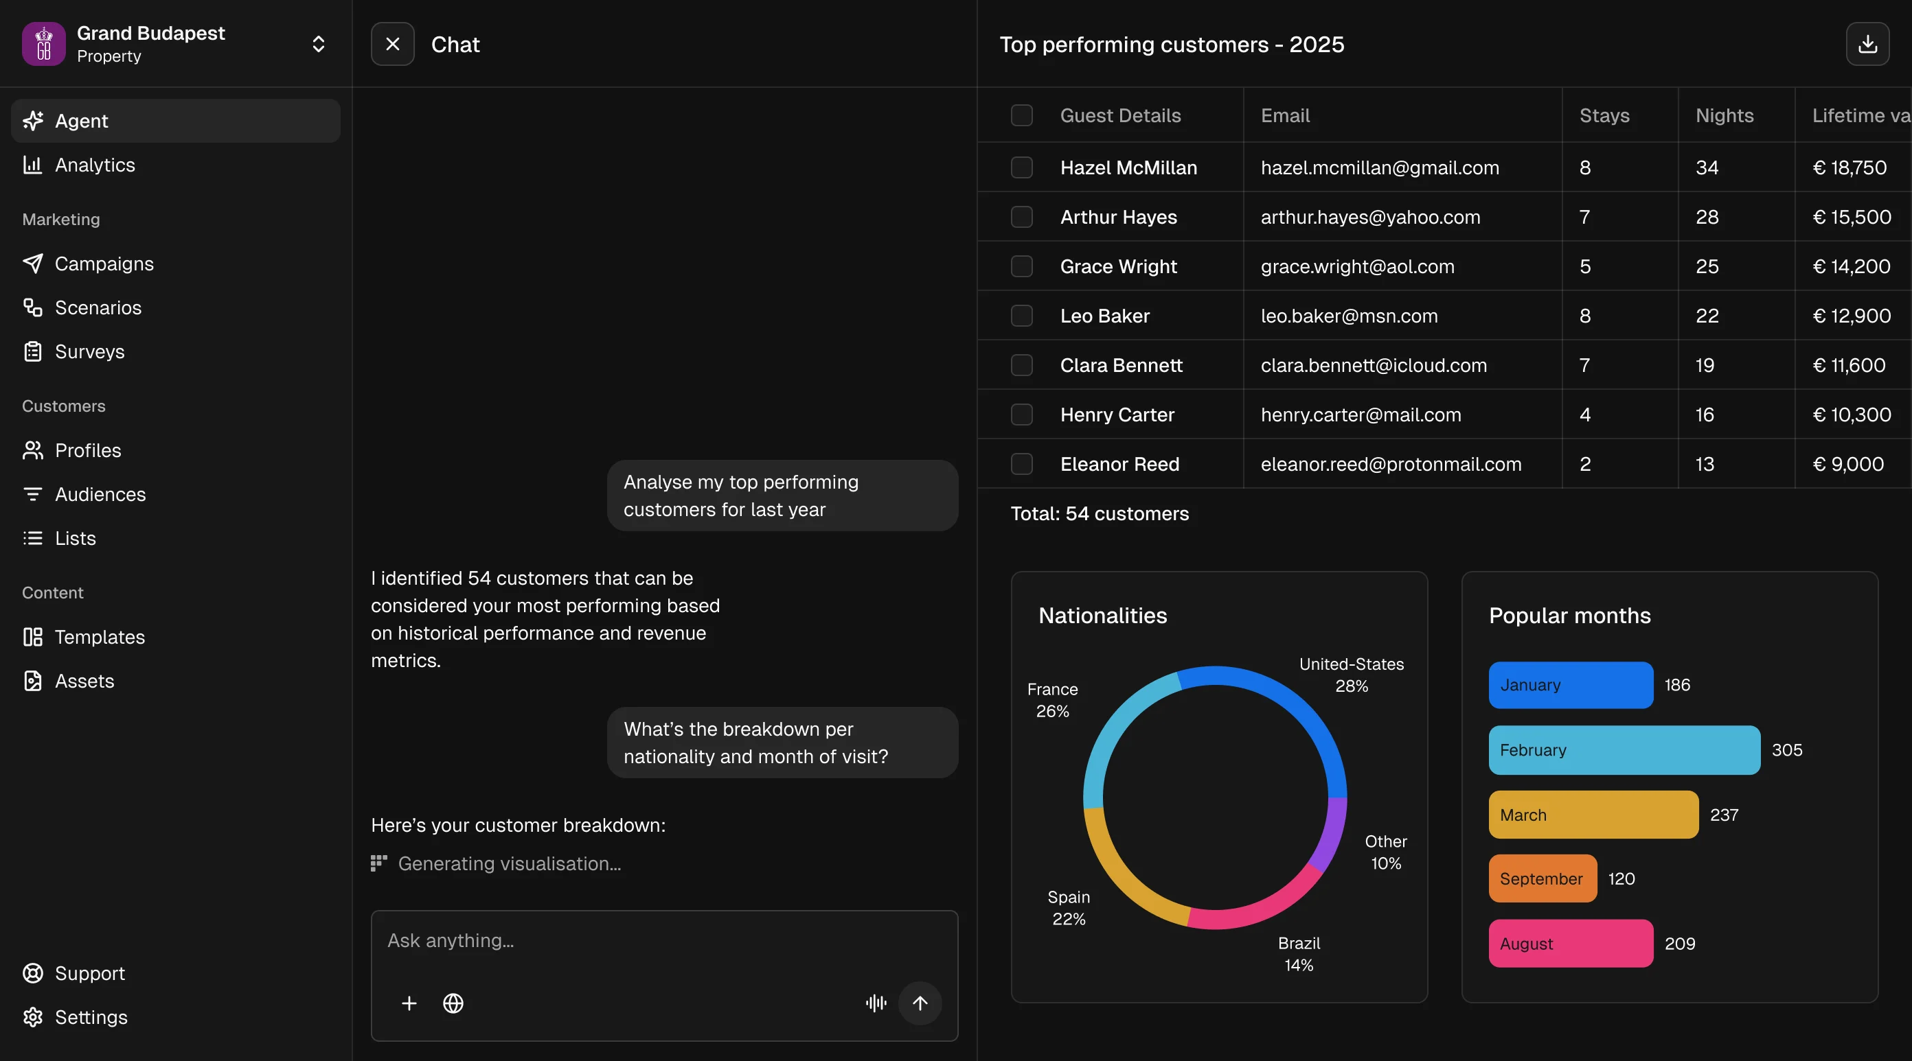
Task: Click the Audiences filter icon
Action: click(33, 494)
